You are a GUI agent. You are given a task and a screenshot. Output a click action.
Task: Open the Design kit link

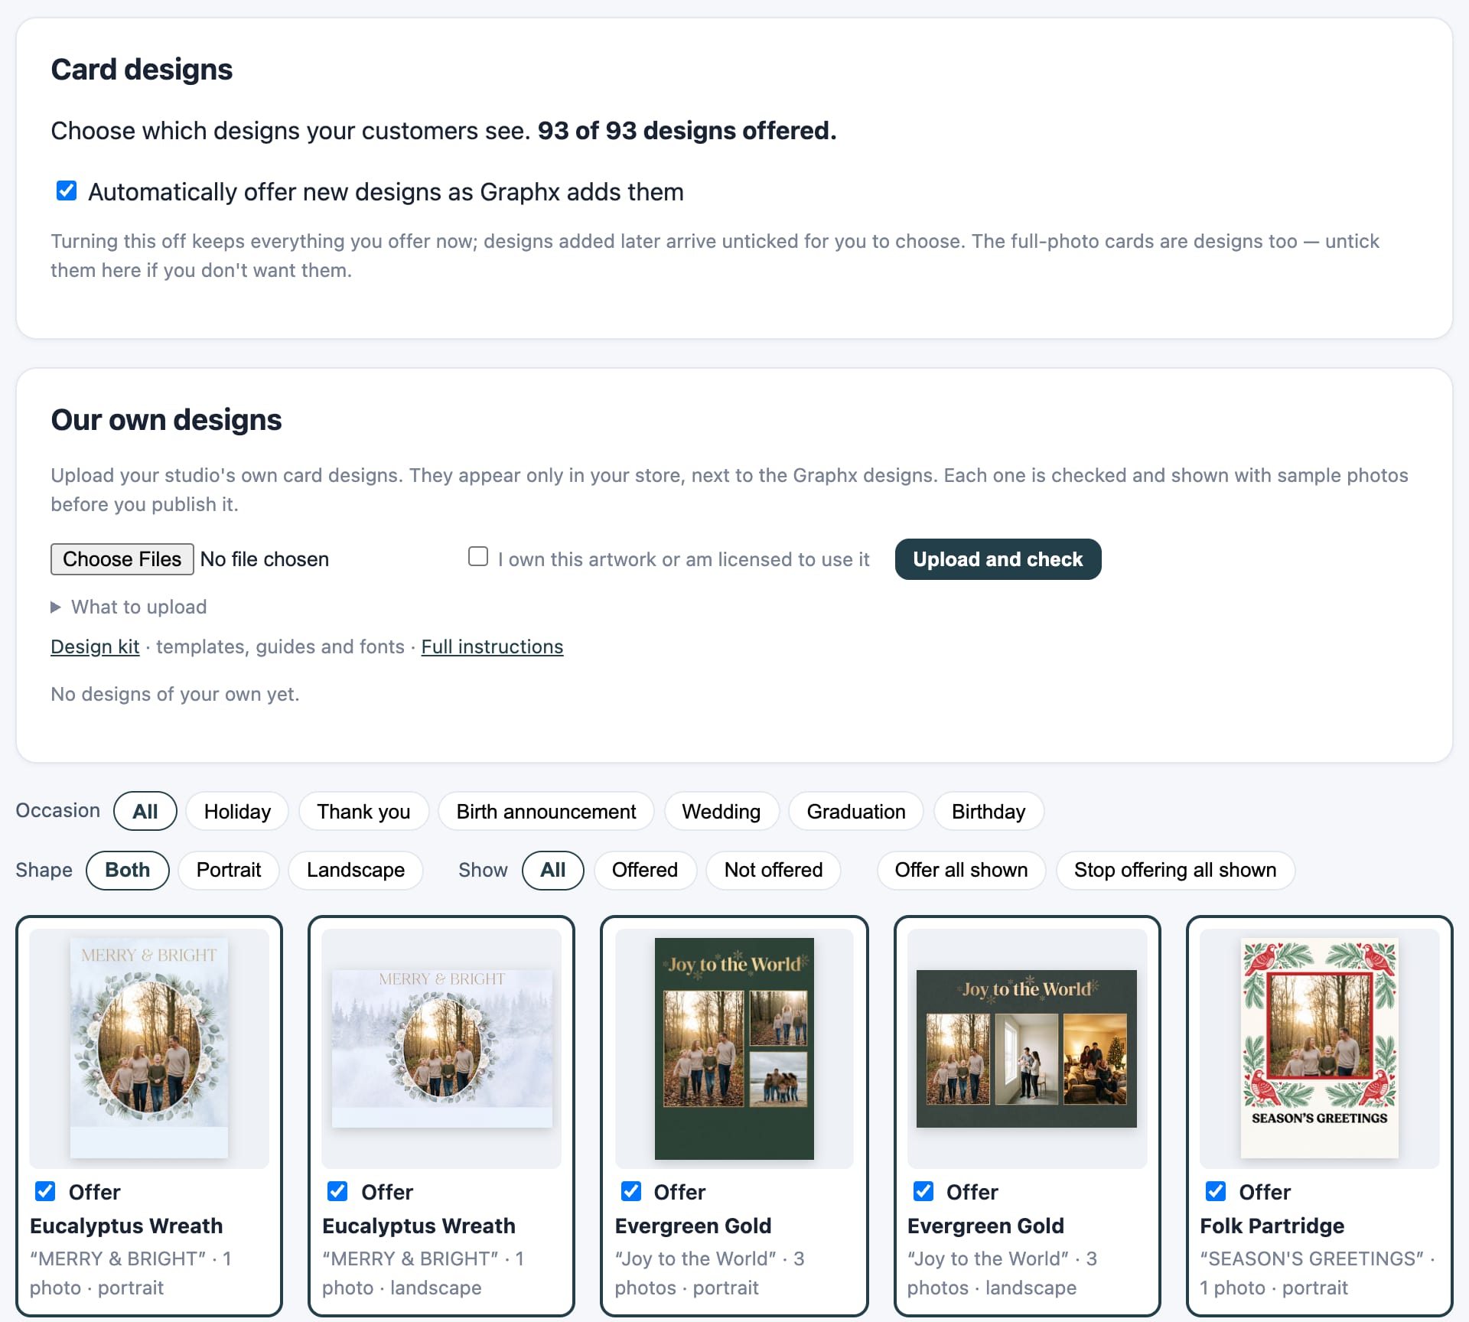tap(95, 646)
